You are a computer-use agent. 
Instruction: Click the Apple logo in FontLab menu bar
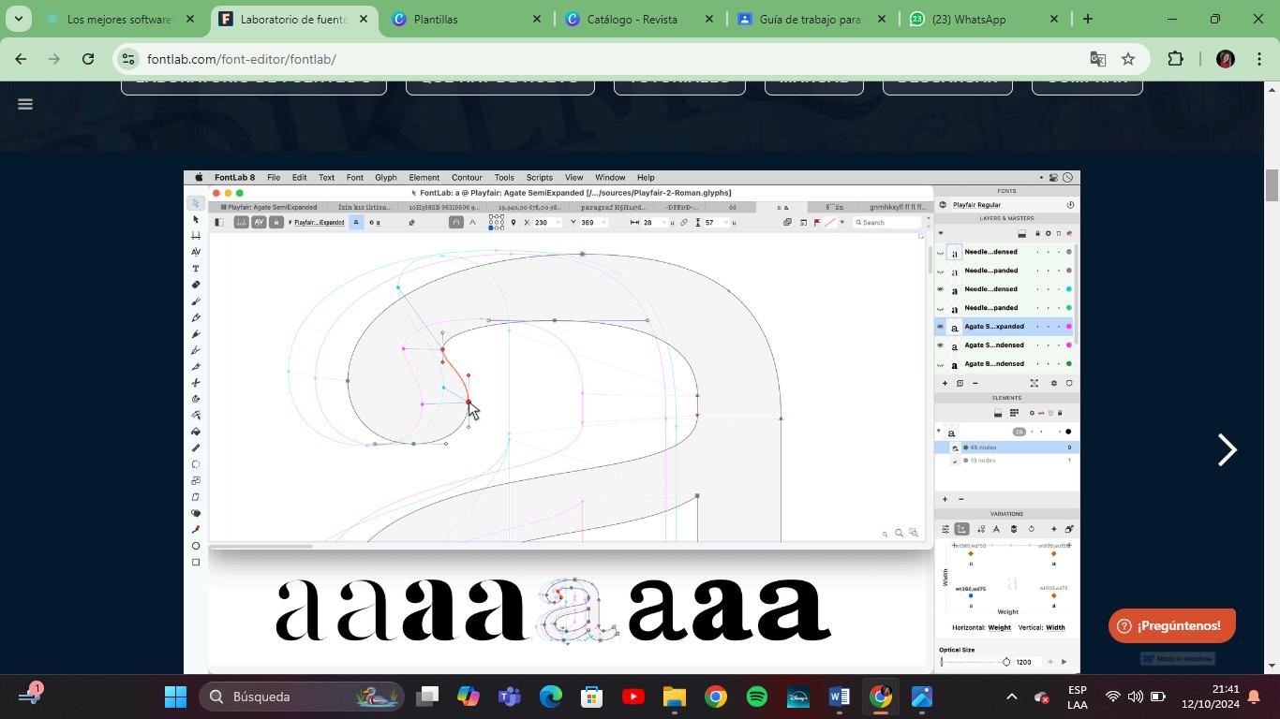coord(199,177)
